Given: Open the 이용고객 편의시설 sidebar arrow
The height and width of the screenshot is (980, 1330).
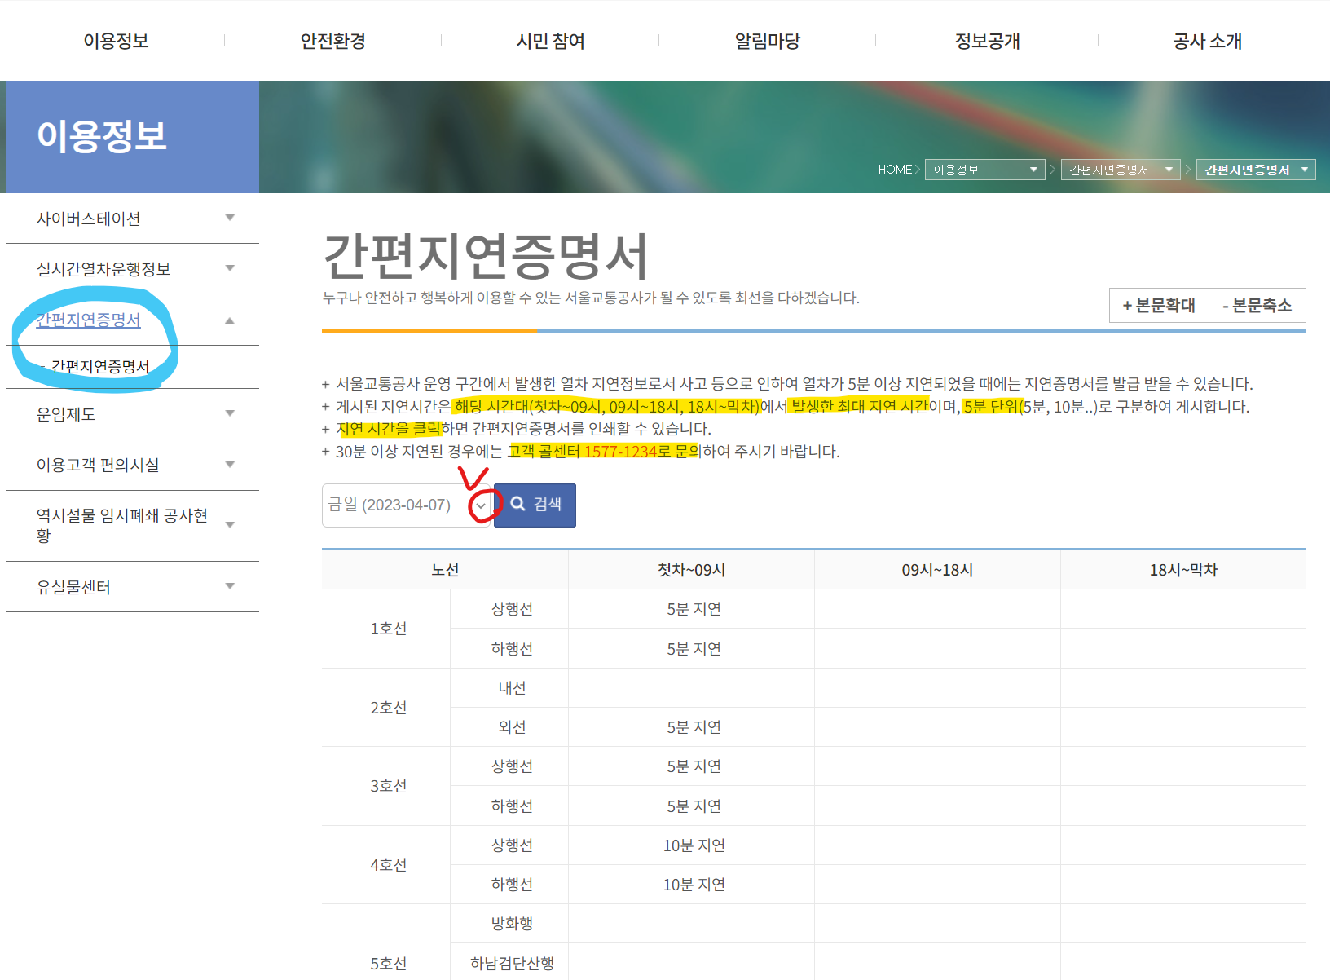Looking at the screenshot, I should (x=231, y=464).
